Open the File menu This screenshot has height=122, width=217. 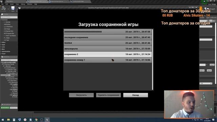(x=2, y=4)
